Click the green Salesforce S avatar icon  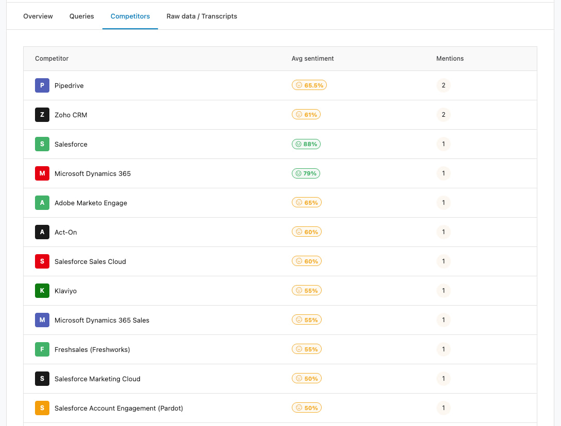pyautogui.click(x=42, y=144)
